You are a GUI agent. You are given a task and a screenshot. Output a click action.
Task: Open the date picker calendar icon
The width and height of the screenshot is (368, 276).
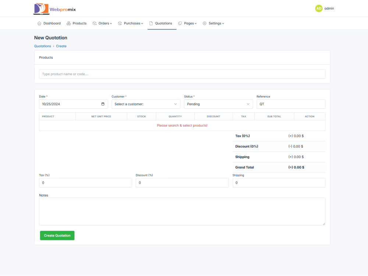pos(103,104)
